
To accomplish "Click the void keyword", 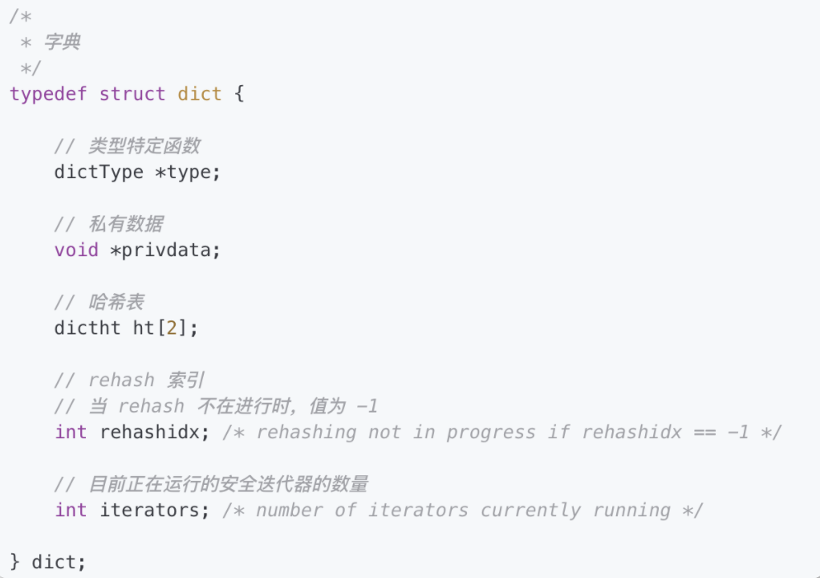I will click(76, 250).
